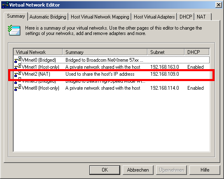Go to the DHCP tab
Screen dimensions: 224x179
[x=186, y=17]
